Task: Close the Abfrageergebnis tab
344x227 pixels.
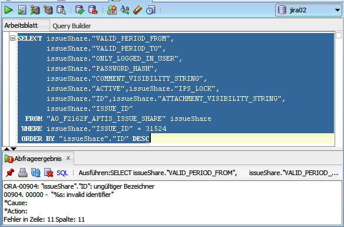Action: click(x=68, y=158)
